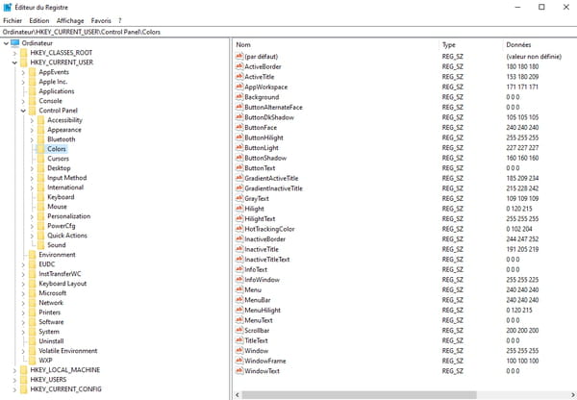This screenshot has height=400, width=577.
Task: Click the WindowText string value icon
Action: coord(239,370)
